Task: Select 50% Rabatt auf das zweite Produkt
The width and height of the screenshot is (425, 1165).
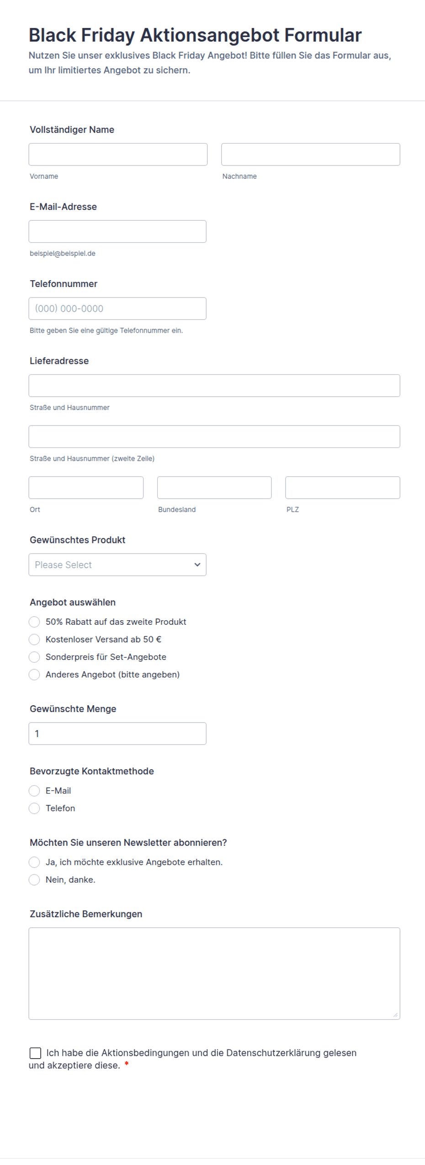Action: click(x=34, y=622)
